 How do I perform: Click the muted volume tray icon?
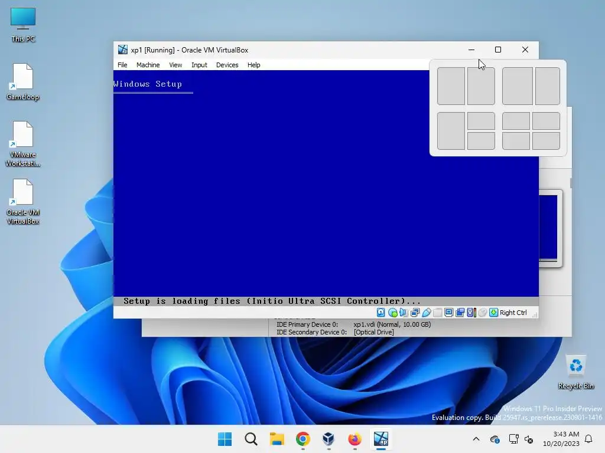click(x=529, y=439)
